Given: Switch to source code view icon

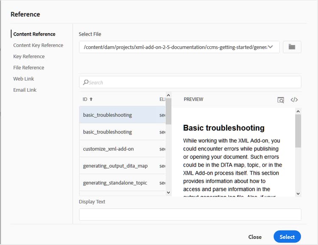Looking at the screenshot, I should 294,100.
